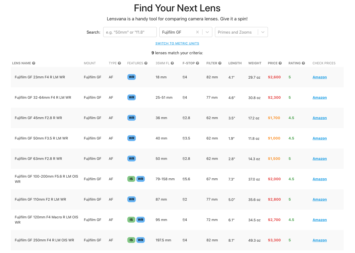Image resolution: width=355 pixels, height=253 pixels.
Task: Click the $2,800 price of GF 110mm
Action: coord(274,199)
